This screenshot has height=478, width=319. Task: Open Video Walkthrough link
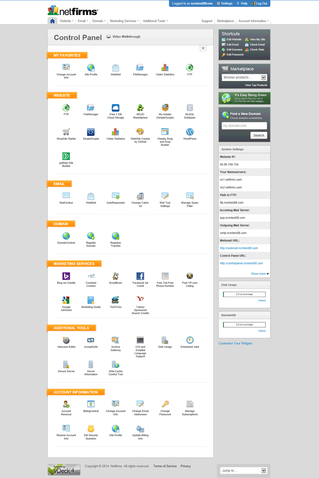click(124, 36)
